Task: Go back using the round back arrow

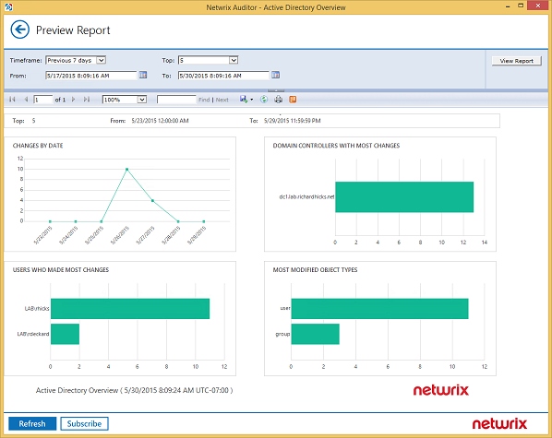Action: [19, 30]
